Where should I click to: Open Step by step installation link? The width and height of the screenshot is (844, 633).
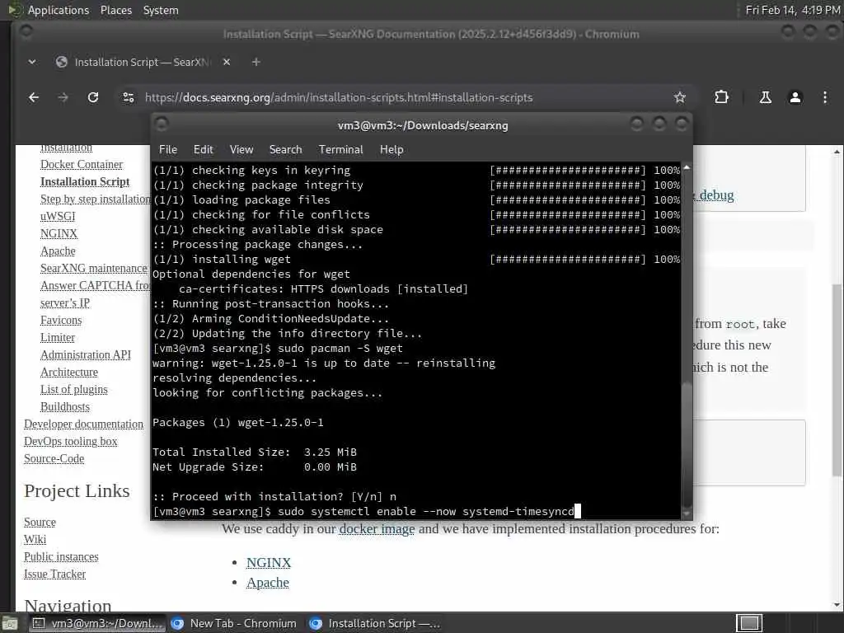(96, 199)
